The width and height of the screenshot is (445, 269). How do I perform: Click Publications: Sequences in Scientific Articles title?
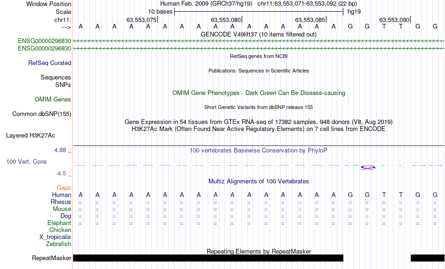coord(259,71)
